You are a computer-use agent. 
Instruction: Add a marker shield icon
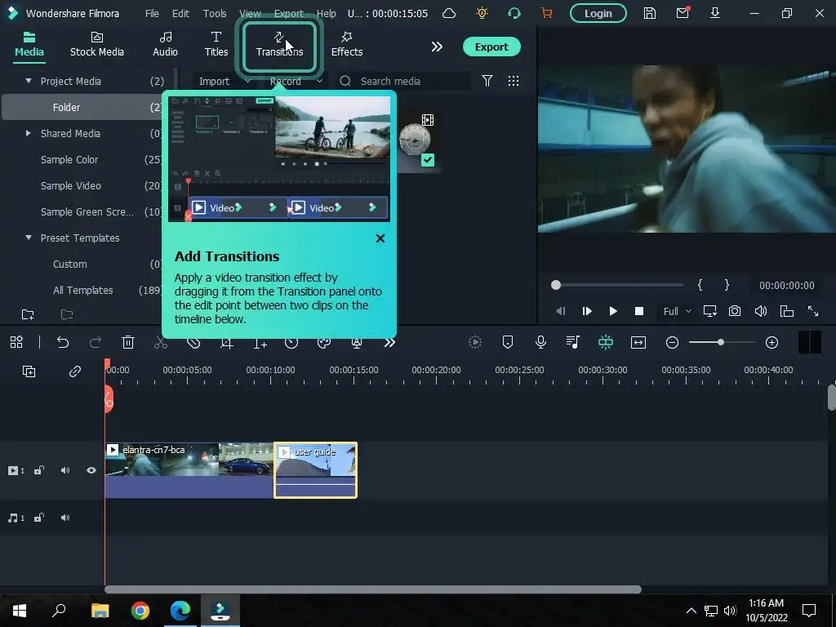pyautogui.click(x=508, y=342)
